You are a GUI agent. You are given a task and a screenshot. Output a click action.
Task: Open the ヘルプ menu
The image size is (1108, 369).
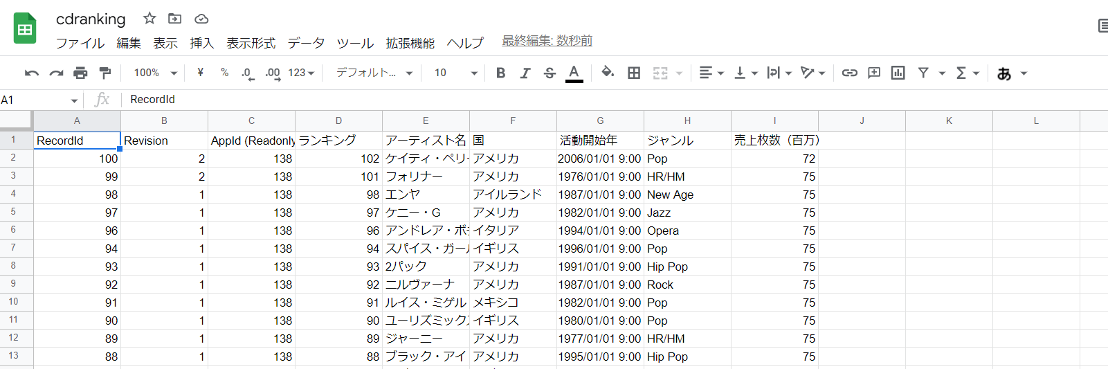[465, 43]
